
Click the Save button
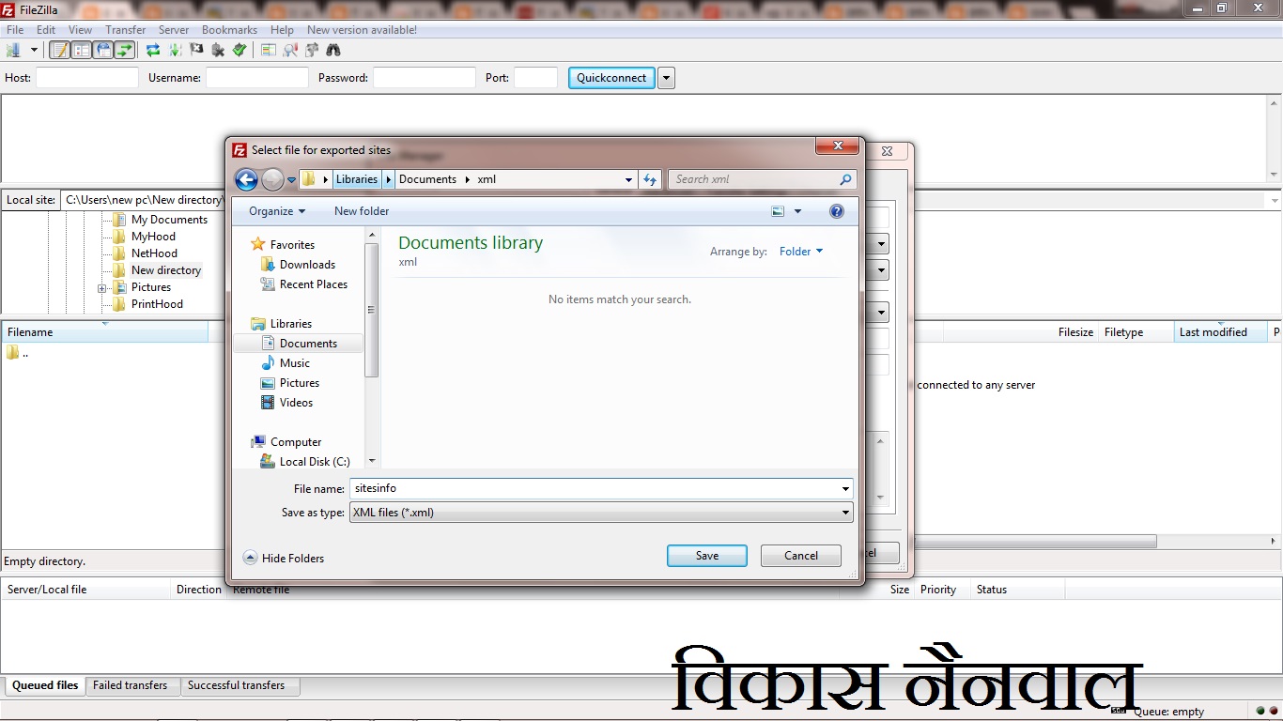707,556
